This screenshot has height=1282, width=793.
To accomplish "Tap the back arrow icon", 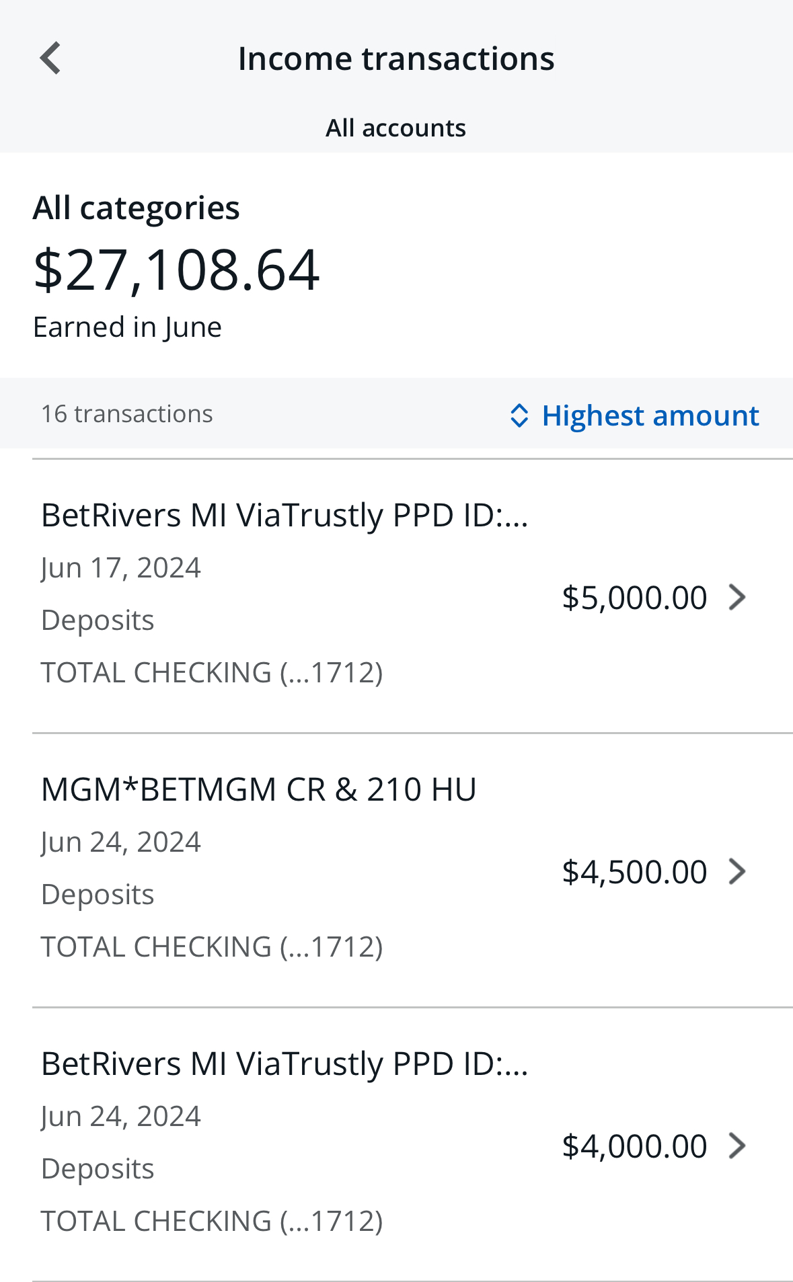I will coord(50,58).
